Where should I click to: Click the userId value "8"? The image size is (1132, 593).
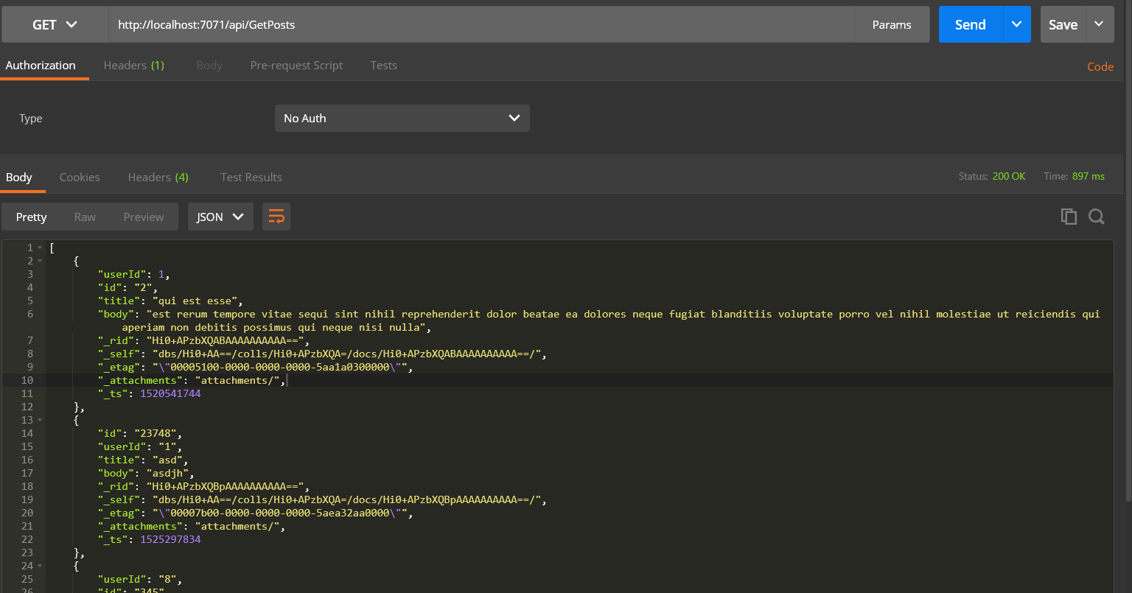pos(167,579)
